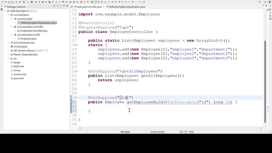
Task: Collapse the com.example.model package
Action: coord(12,34)
